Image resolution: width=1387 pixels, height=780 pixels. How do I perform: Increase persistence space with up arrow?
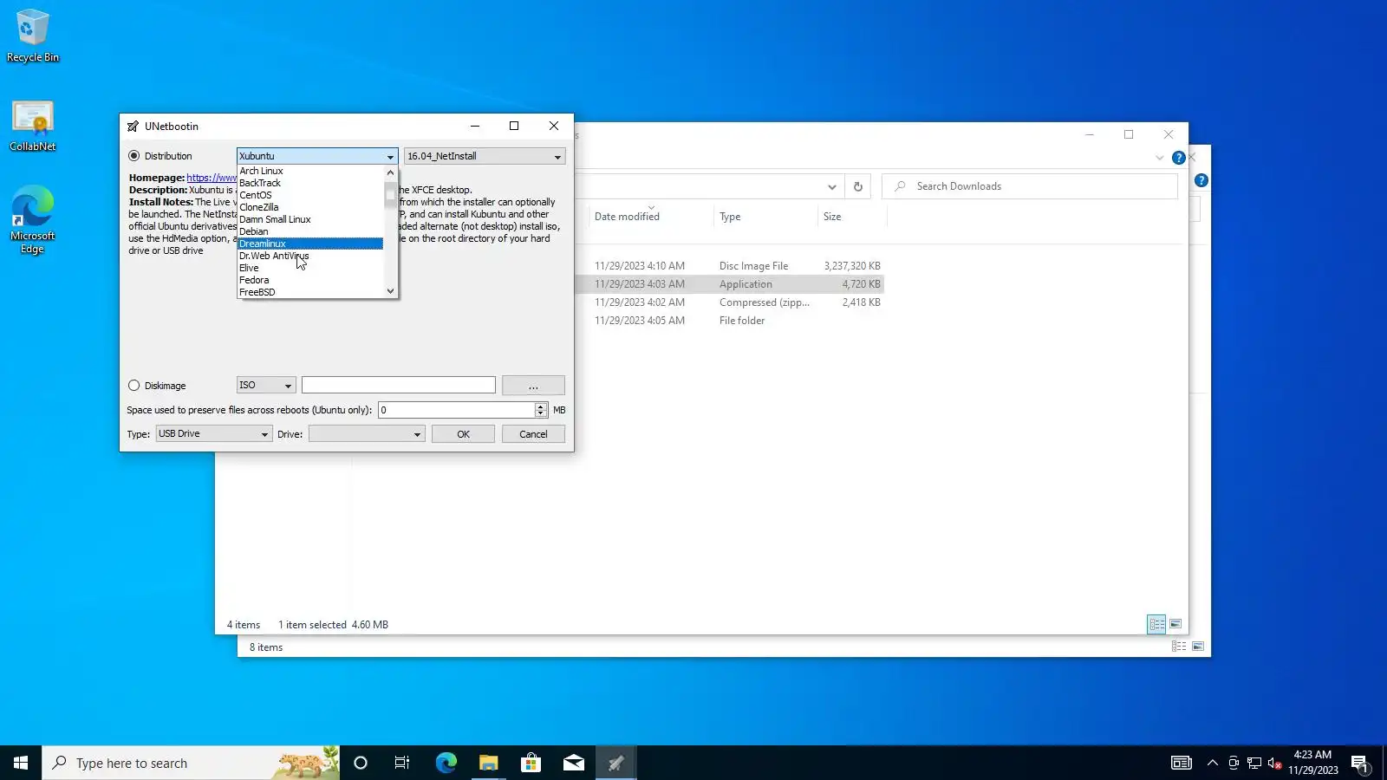click(x=541, y=406)
